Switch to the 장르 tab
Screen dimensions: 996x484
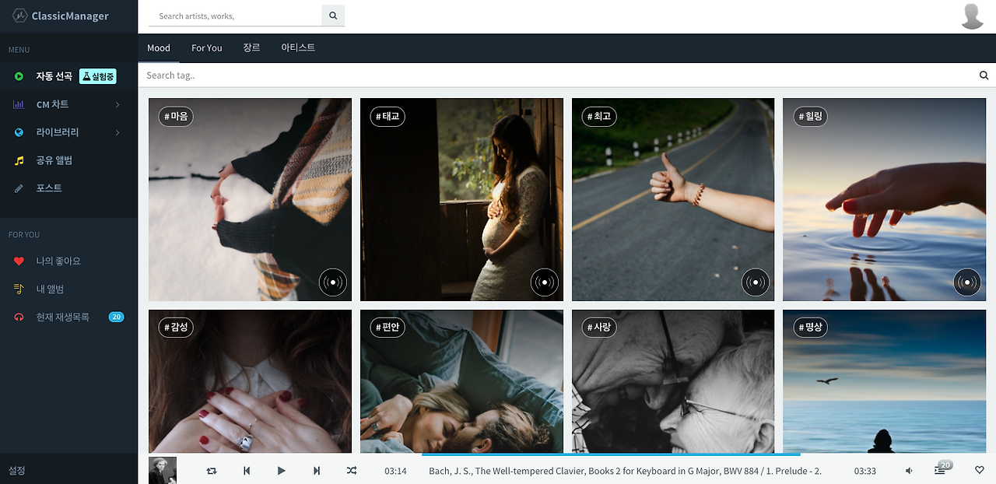pos(251,47)
